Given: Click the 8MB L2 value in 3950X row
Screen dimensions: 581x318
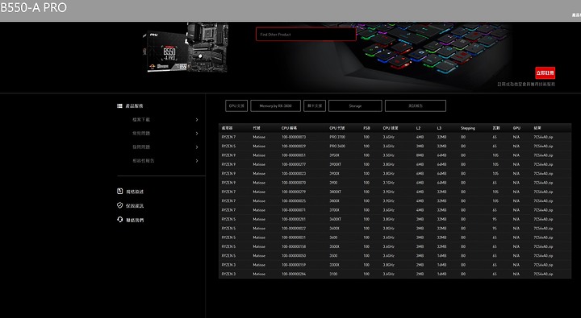Looking at the screenshot, I should click(420, 155).
